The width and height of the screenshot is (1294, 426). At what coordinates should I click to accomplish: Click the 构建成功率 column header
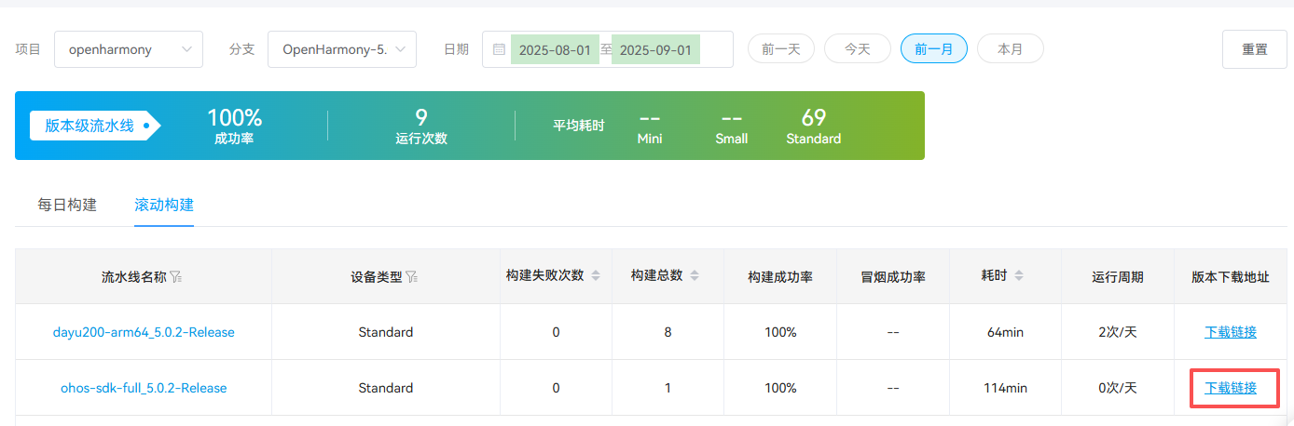(780, 276)
